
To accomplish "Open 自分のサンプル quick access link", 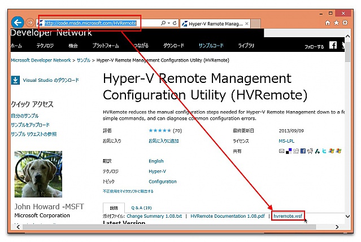I will coord(25,116).
